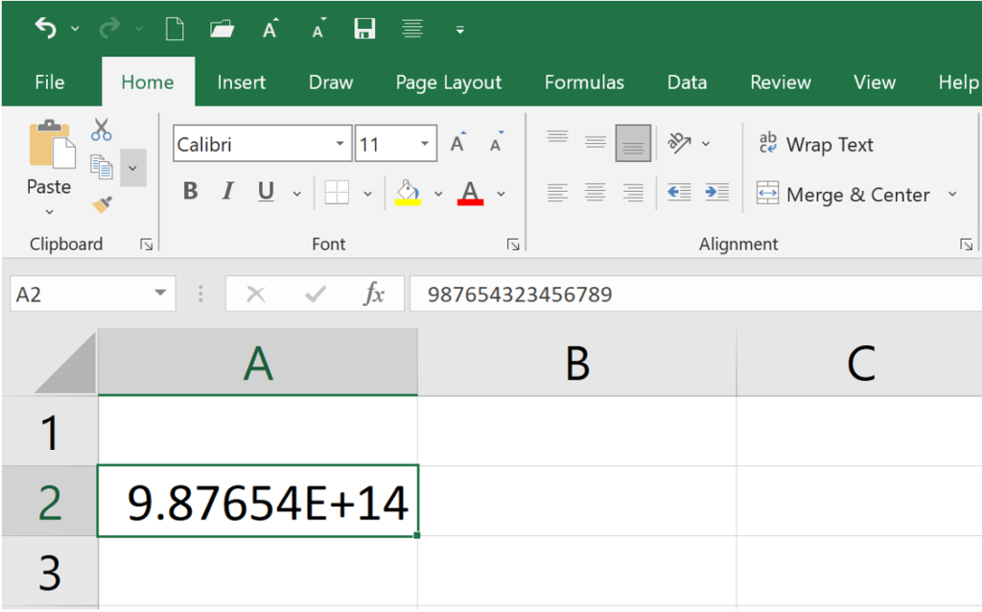Toggle Bold formatting
This screenshot has width=982, height=612.
pos(190,192)
